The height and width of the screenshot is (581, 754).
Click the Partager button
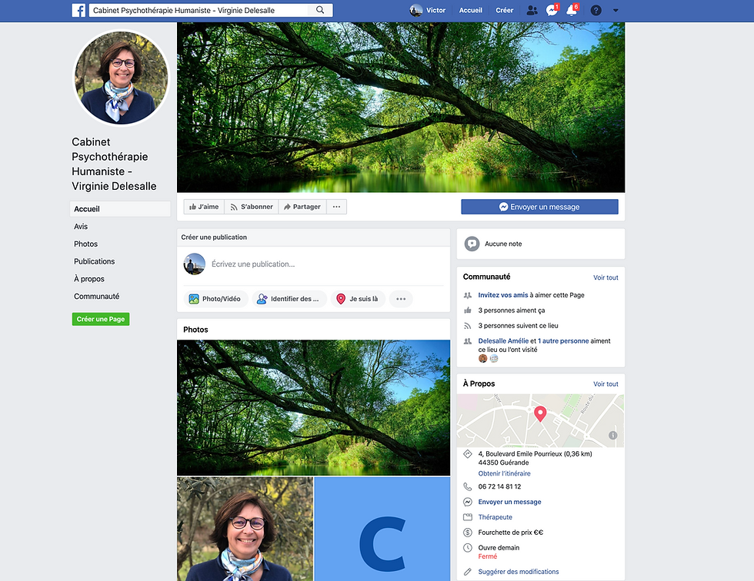[x=302, y=207]
